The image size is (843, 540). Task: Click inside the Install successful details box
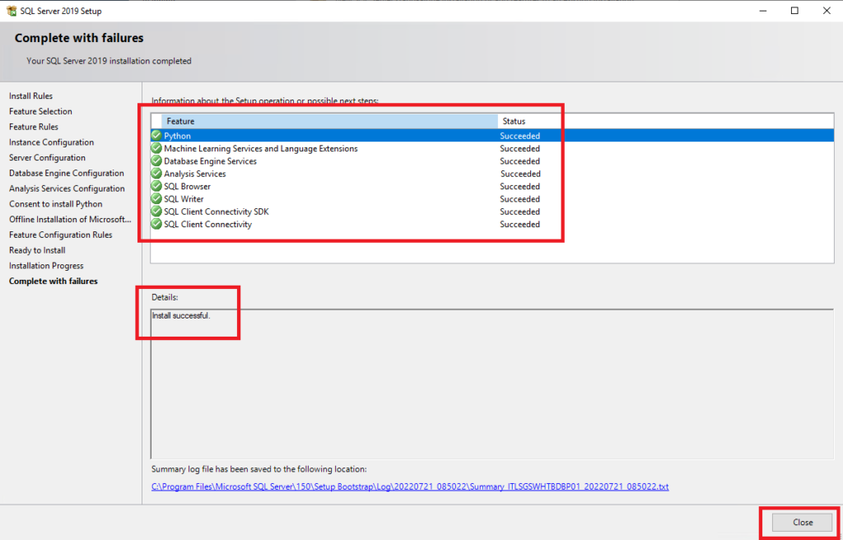tap(492, 384)
